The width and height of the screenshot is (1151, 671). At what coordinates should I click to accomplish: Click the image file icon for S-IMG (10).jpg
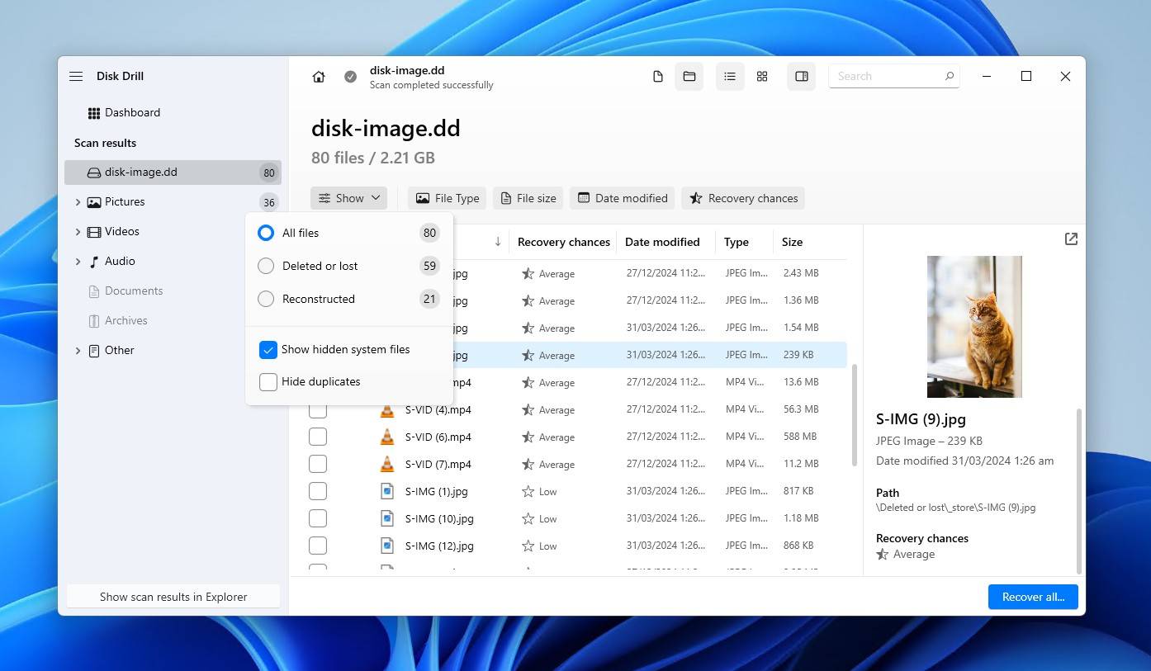click(387, 518)
